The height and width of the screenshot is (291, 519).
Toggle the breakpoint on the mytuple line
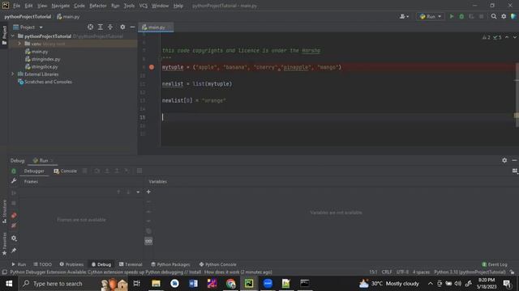tap(152, 67)
